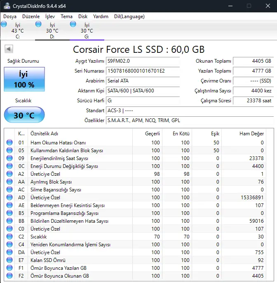
Task: Click status icon of attribute B5 row
Action: point(9,213)
